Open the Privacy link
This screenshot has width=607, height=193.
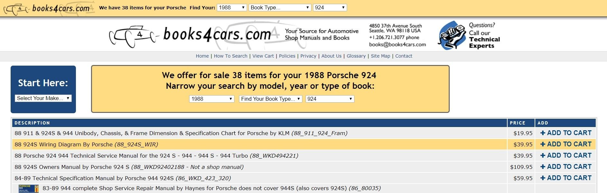[308, 56]
